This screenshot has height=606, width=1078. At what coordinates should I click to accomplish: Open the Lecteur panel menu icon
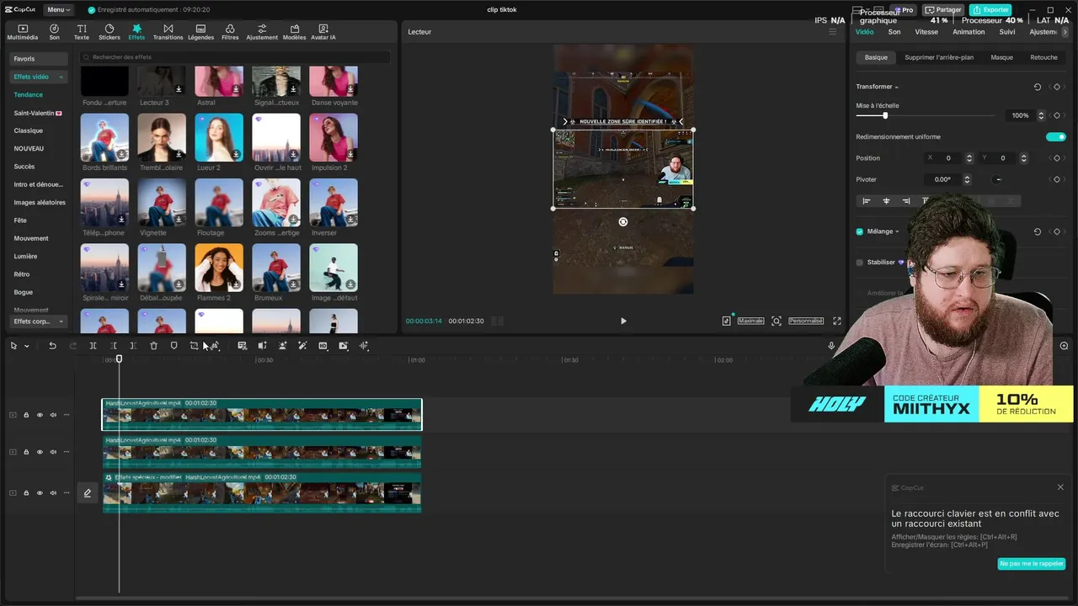[833, 32]
